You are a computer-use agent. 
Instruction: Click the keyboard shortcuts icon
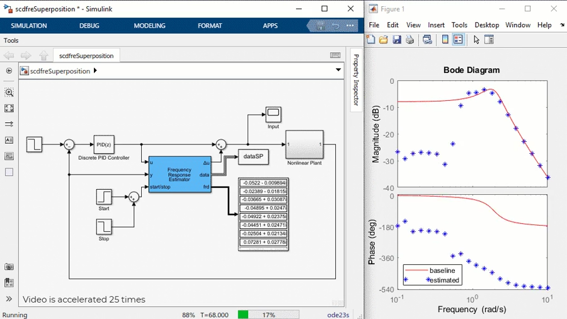(x=335, y=55)
